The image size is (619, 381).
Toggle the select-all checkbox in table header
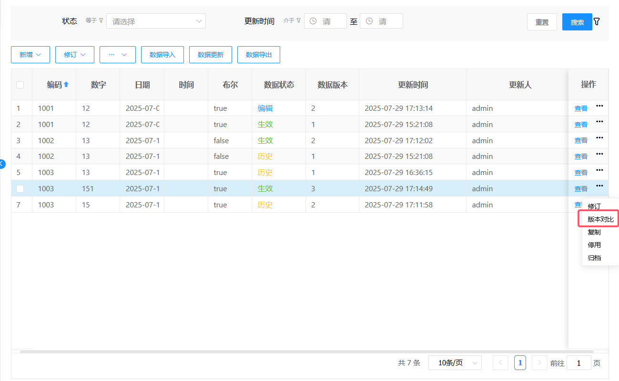(20, 85)
